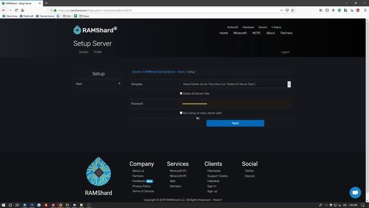This screenshot has width=369, height=208.
Task: Open a new browser tab with plus
Action: tap(46, 3)
